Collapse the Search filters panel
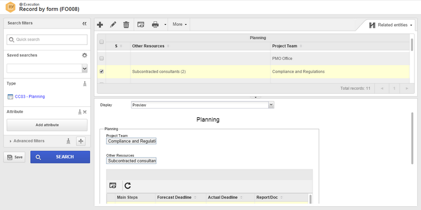Viewport: 421px width, 210px height. point(85,24)
